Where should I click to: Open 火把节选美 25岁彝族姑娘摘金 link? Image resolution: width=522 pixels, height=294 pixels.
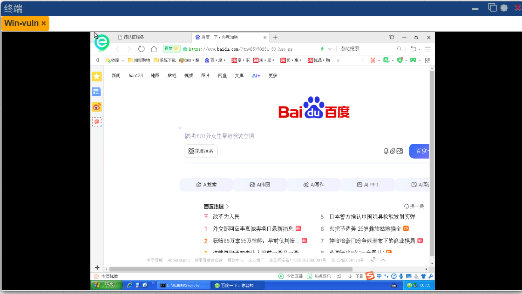(x=365, y=229)
